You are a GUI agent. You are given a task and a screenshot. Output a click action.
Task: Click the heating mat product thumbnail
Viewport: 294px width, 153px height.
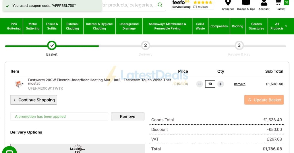(x=19, y=84)
